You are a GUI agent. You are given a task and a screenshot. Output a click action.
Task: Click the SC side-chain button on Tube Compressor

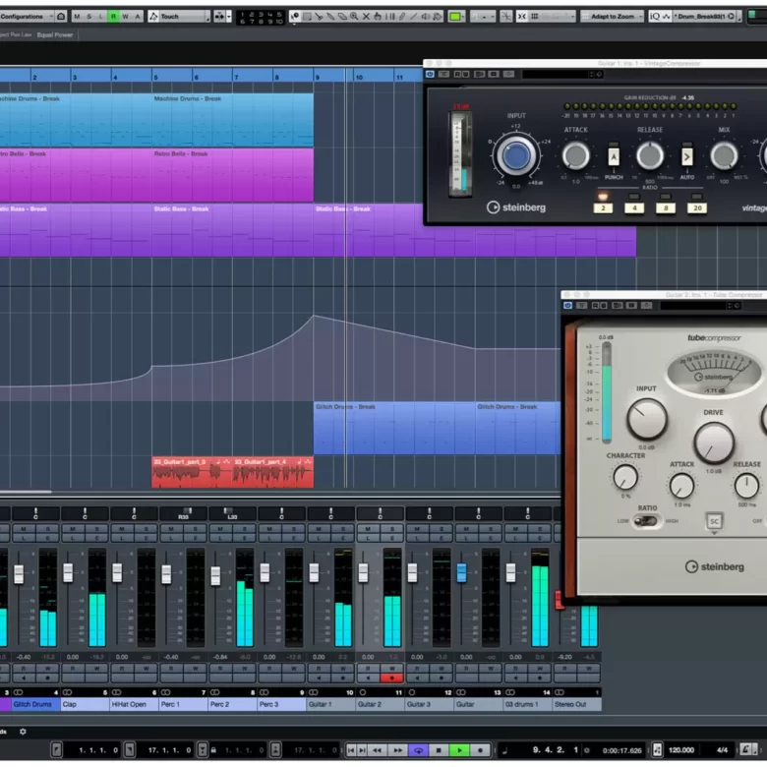pyautogui.click(x=714, y=520)
